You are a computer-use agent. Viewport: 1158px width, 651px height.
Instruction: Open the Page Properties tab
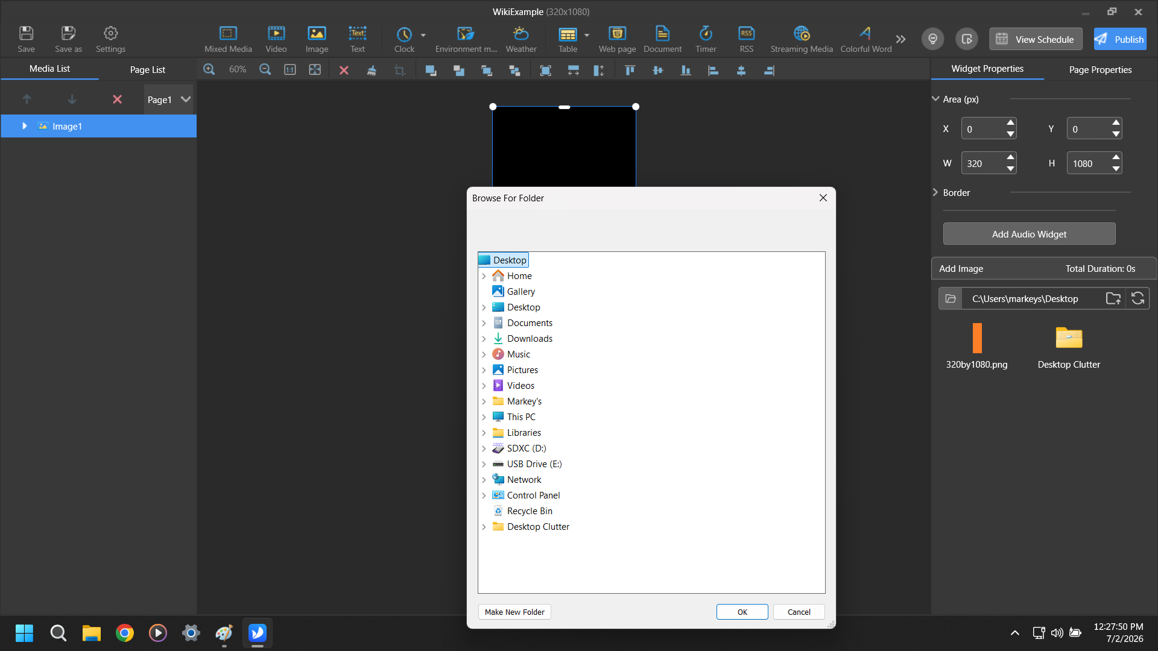coord(1100,69)
